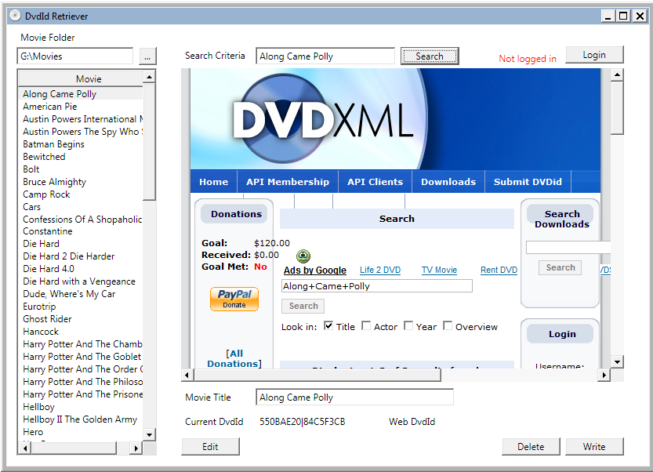Enable the Actor checkbox
This screenshot has height=472, width=653.
(x=366, y=326)
